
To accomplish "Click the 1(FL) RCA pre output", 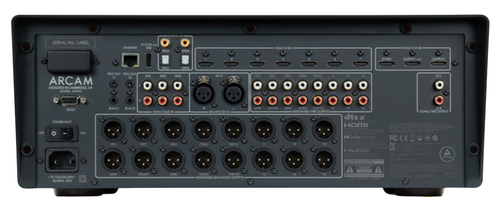I will [257, 85].
